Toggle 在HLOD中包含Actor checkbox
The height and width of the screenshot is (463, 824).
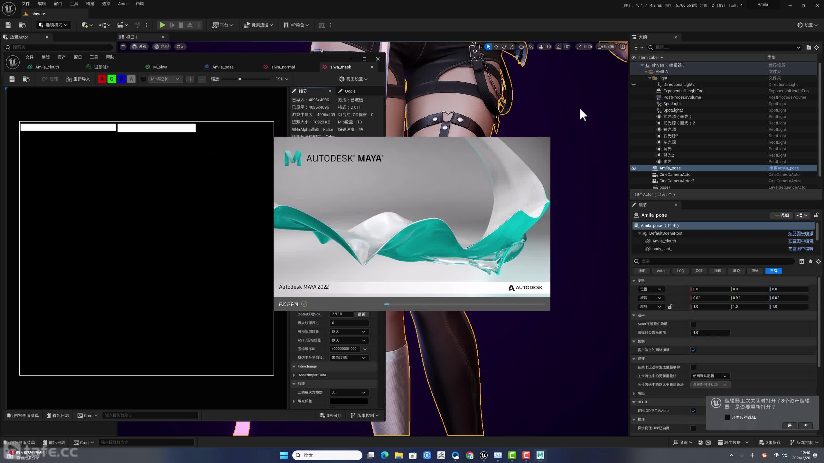pyautogui.click(x=693, y=411)
